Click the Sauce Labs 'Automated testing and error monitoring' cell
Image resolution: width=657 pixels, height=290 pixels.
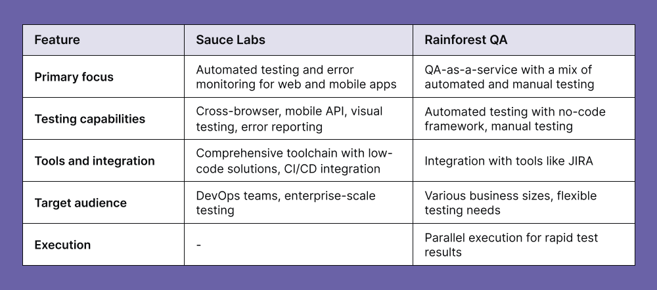click(296, 77)
